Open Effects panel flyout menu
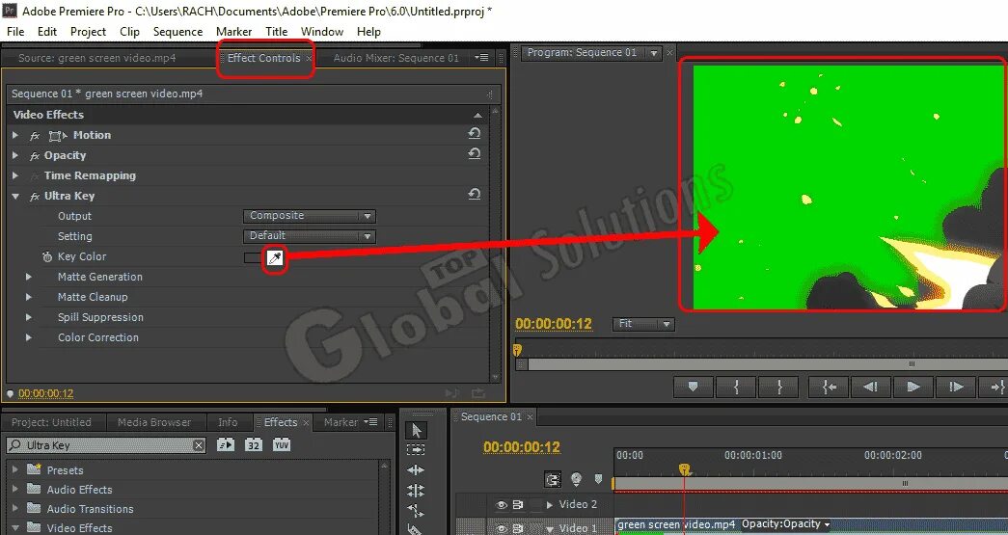This screenshot has height=535, width=1008. [371, 422]
